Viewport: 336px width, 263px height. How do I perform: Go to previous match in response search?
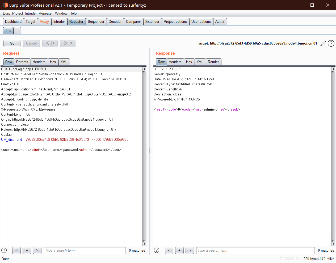169,250
